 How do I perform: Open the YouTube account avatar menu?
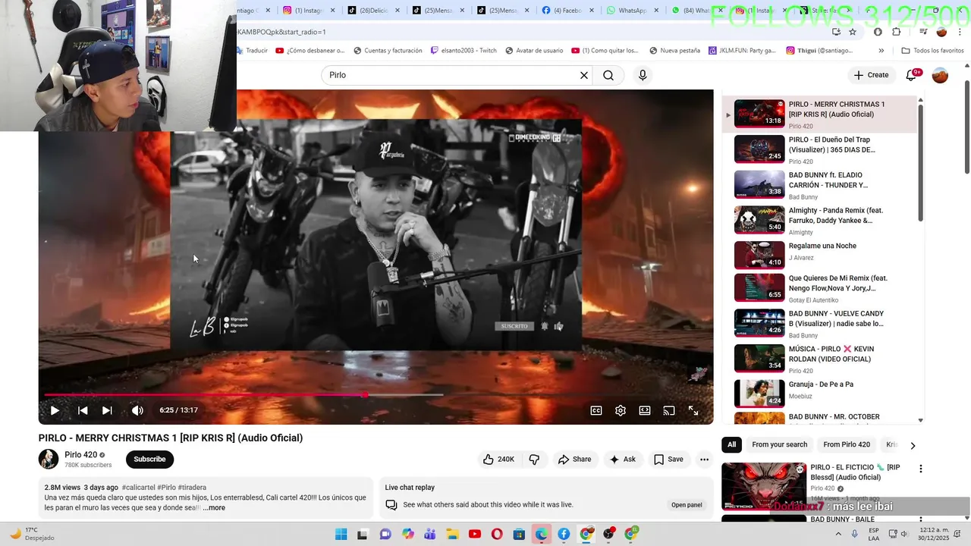940,75
